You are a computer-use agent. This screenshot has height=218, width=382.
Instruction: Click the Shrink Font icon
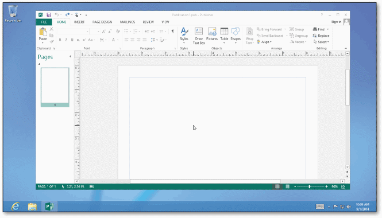(x=110, y=32)
